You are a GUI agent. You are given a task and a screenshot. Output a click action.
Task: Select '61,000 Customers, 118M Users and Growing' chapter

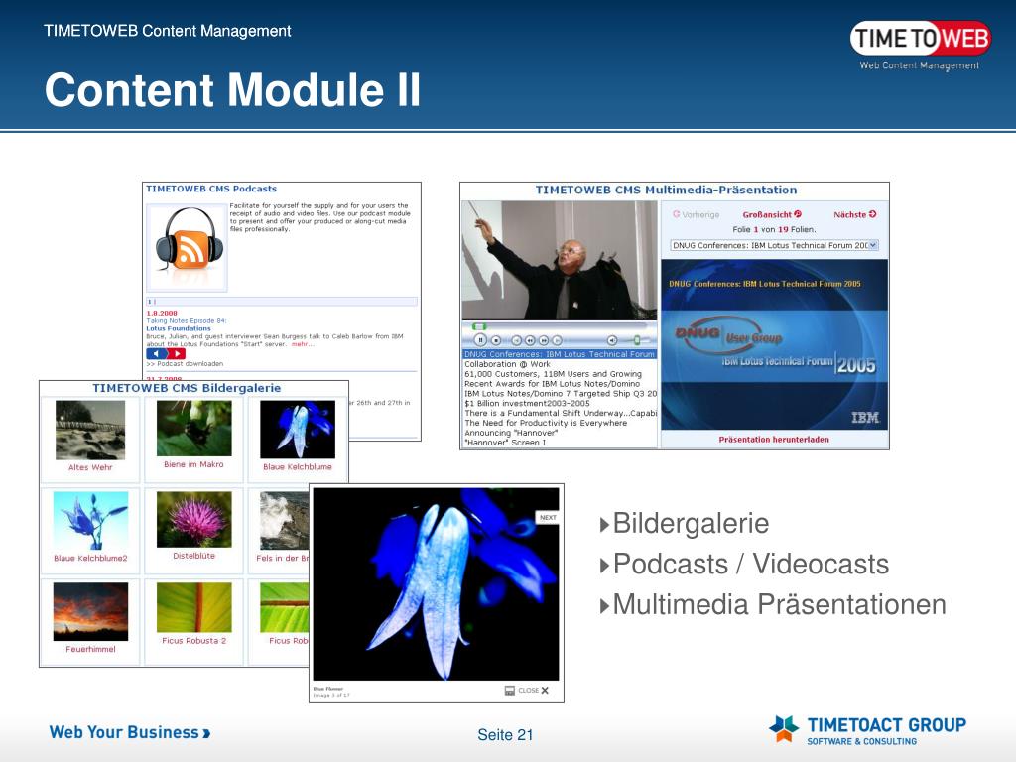click(553, 374)
